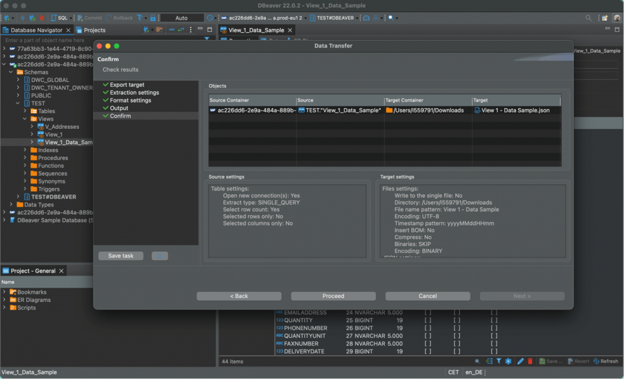The width and height of the screenshot is (626, 380).
Task: Click the Rollback toolbar button
Action: pyautogui.click(x=120, y=18)
